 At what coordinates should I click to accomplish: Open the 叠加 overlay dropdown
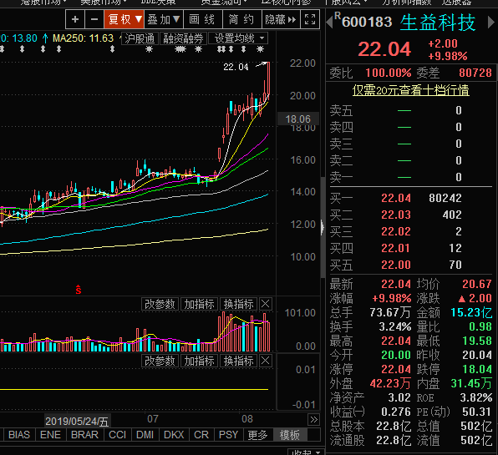pyautogui.click(x=163, y=19)
